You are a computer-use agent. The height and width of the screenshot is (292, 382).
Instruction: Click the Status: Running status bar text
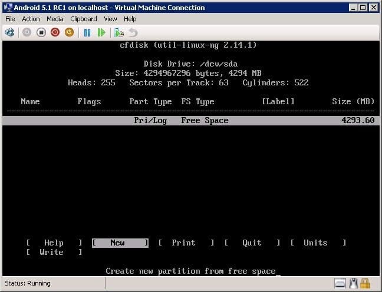(x=28, y=283)
